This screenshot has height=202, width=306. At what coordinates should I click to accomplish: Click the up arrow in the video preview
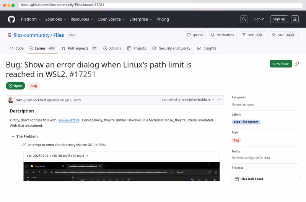(x=39, y=172)
